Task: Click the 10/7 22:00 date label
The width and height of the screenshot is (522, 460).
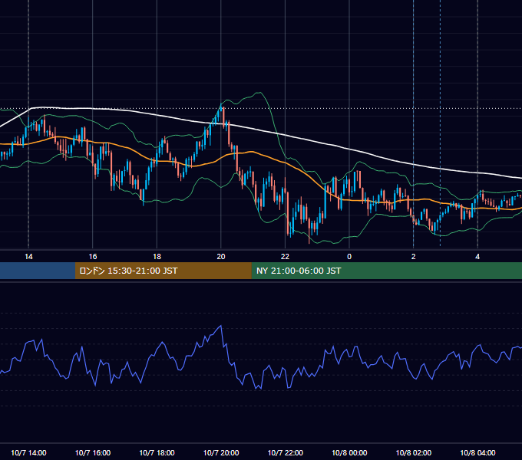Action: pyautogui.click(x=286, y=452)
